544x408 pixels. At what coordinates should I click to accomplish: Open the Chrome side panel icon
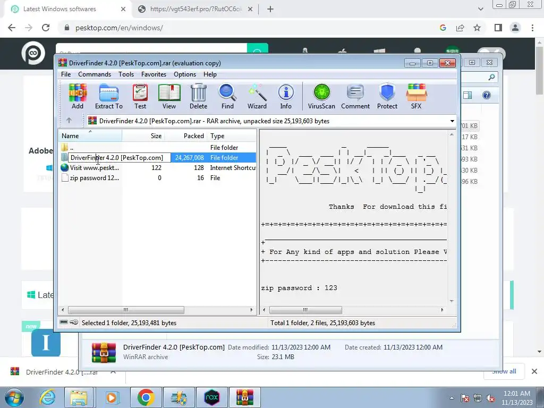point(498,28)
